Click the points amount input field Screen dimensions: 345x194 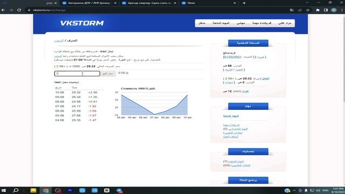[x=77, y=73]
